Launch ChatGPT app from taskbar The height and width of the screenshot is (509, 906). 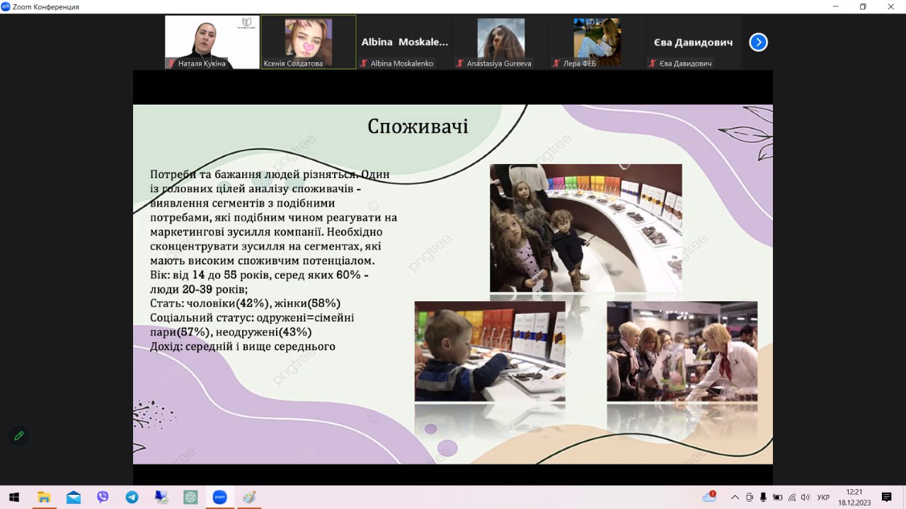point(190,497)
